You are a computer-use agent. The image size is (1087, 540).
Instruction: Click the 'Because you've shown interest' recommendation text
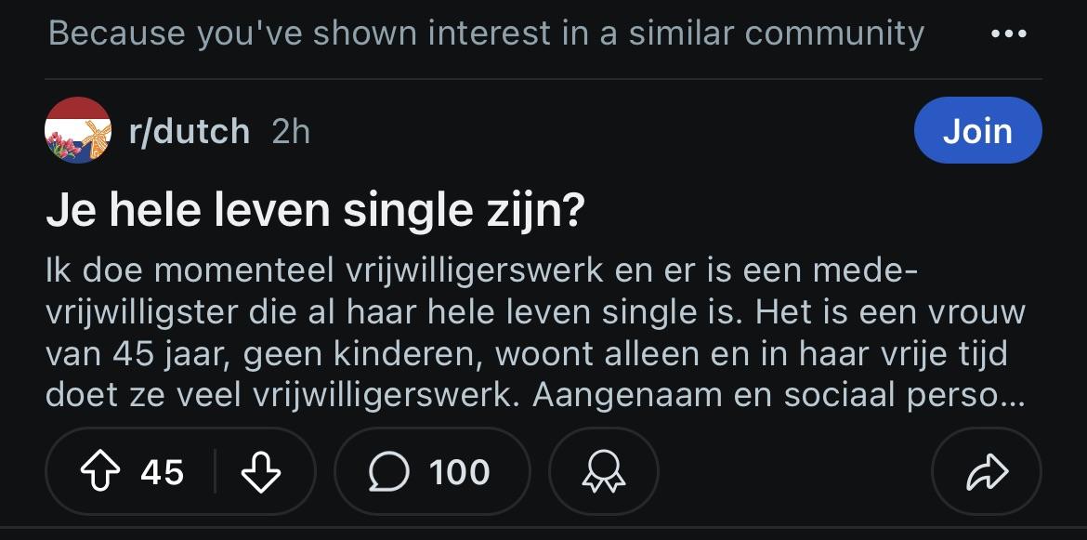tap(486, 34)
